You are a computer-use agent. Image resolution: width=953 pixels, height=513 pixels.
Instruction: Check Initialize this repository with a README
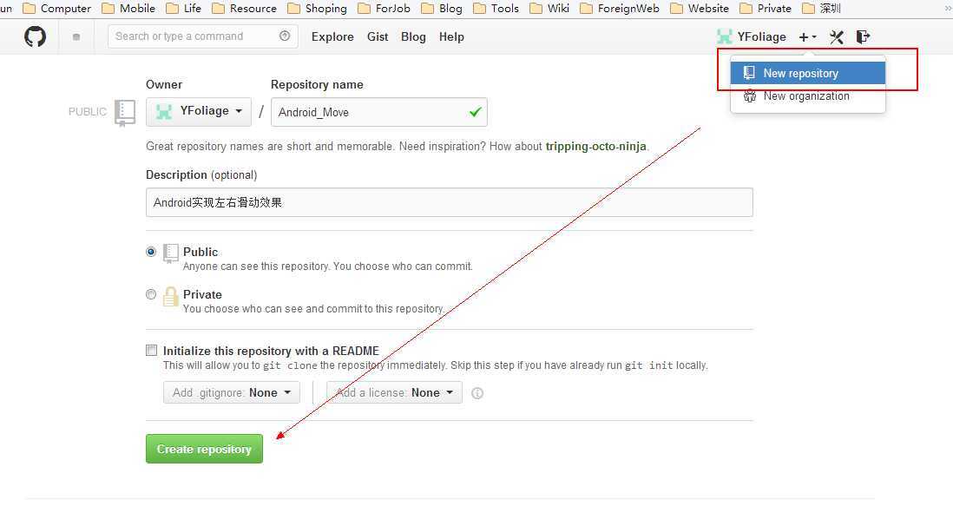[x=151, y=350]
